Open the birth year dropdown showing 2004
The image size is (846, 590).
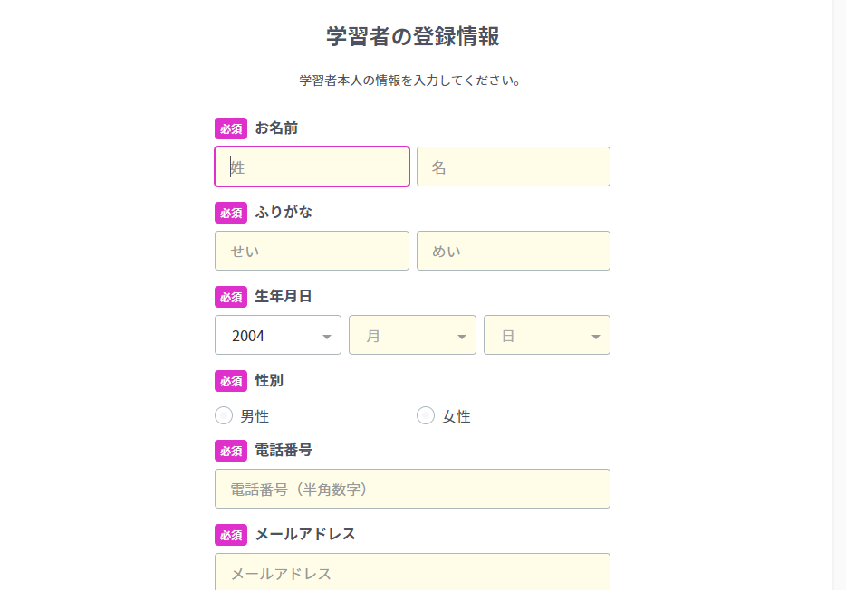[277, 335]
